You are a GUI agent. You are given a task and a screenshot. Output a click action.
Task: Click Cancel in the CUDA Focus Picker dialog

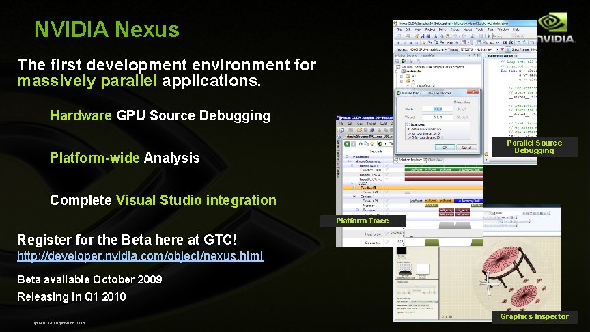coord(466,148)
